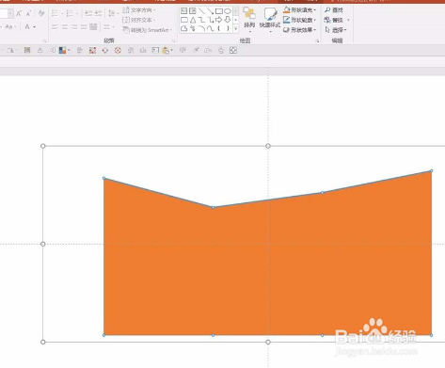Align paragraph text to the right

(74, 27)
